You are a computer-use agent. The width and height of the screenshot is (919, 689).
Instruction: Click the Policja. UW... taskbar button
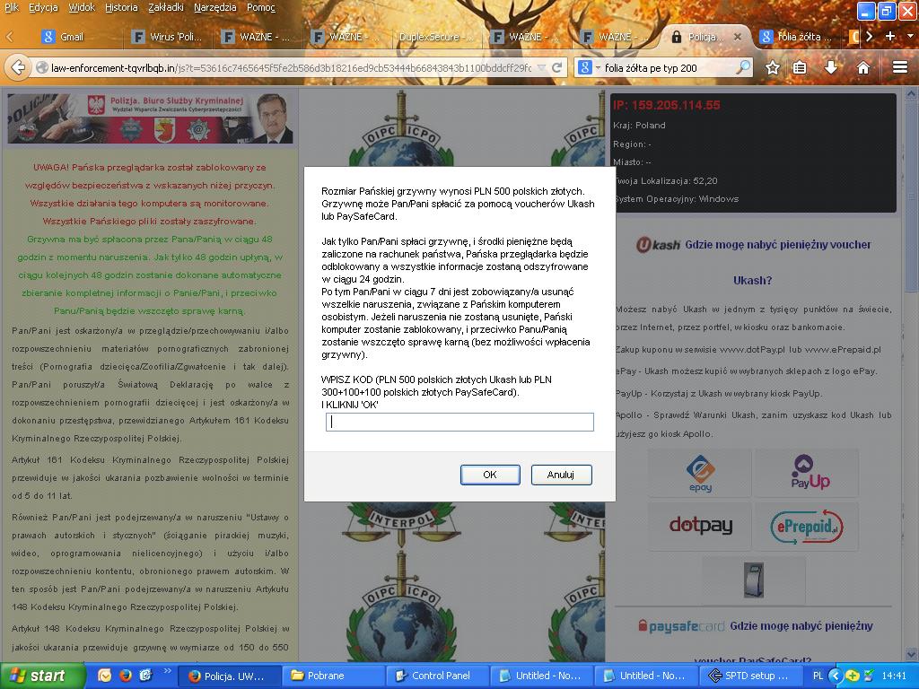click(x=229, y=676)
